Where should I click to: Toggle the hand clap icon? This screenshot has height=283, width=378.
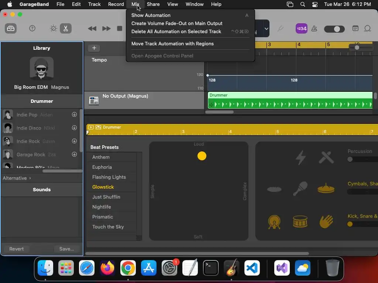[x=326, y=221]
